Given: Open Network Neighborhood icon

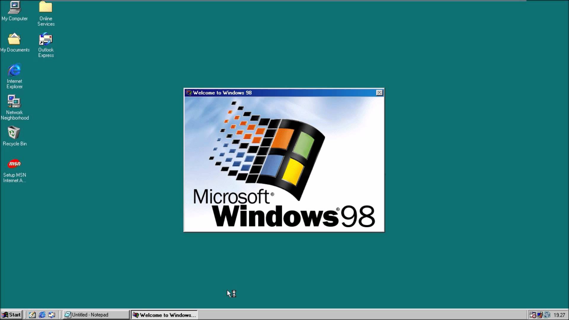Looking at the screenshot, I should (x=14, y=102).
